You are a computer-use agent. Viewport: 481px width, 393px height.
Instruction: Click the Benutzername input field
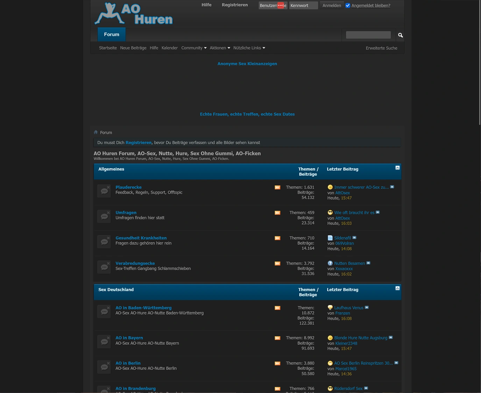click(x=273, y=5)
